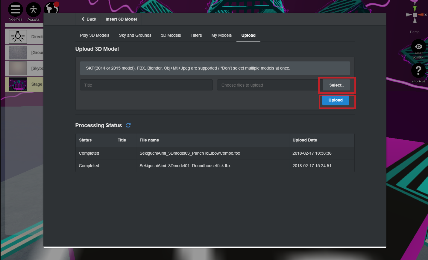
Task: Click the date 2018-02-17 18:38:38
Action: (x=312, y=153)
